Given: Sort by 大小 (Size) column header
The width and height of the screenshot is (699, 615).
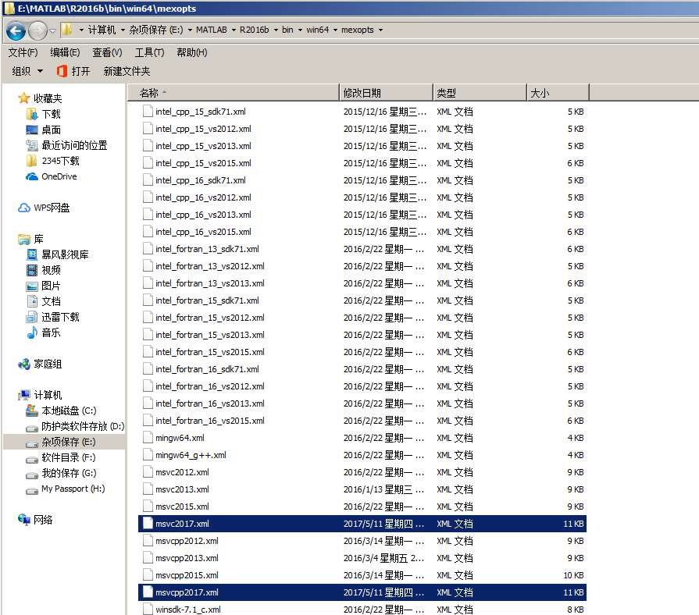Looking at the screenshot, I should click(558, 93).
